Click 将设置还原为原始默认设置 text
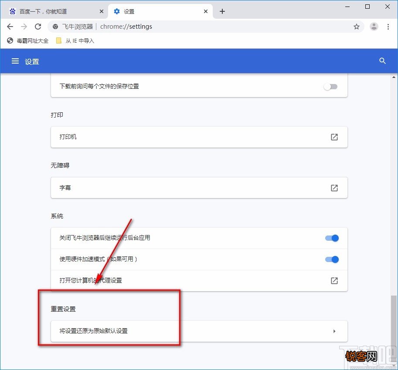The image size is (398, 370). click(93, 331)
